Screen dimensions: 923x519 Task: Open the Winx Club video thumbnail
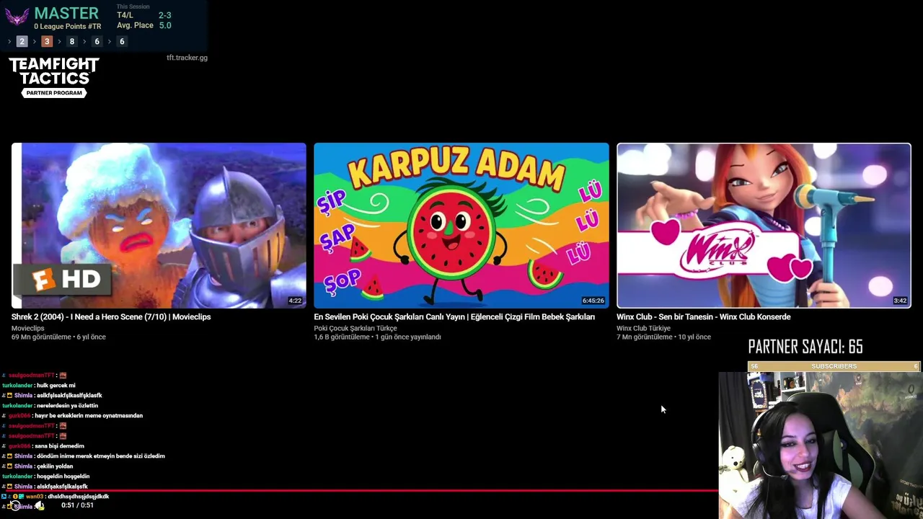tap(764, 226)
